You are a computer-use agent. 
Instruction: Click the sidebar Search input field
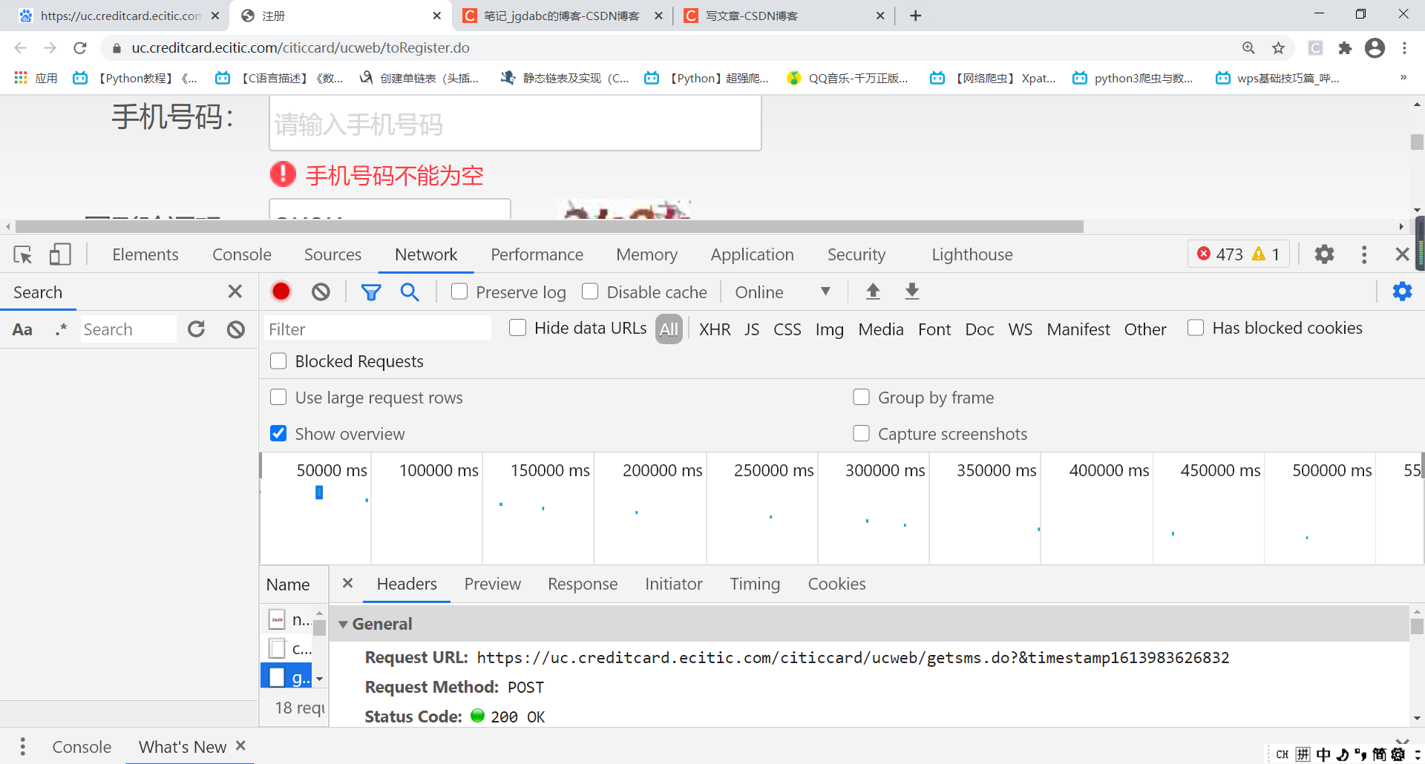[128, 329]
